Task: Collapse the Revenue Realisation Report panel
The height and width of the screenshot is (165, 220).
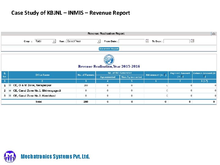Action: point(214,34)
